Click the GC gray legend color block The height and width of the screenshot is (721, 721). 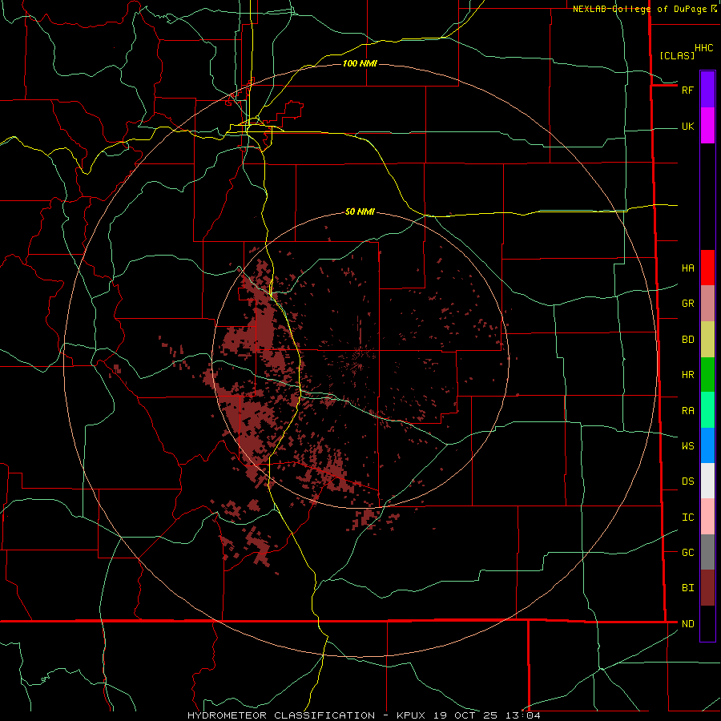point(707,552)
